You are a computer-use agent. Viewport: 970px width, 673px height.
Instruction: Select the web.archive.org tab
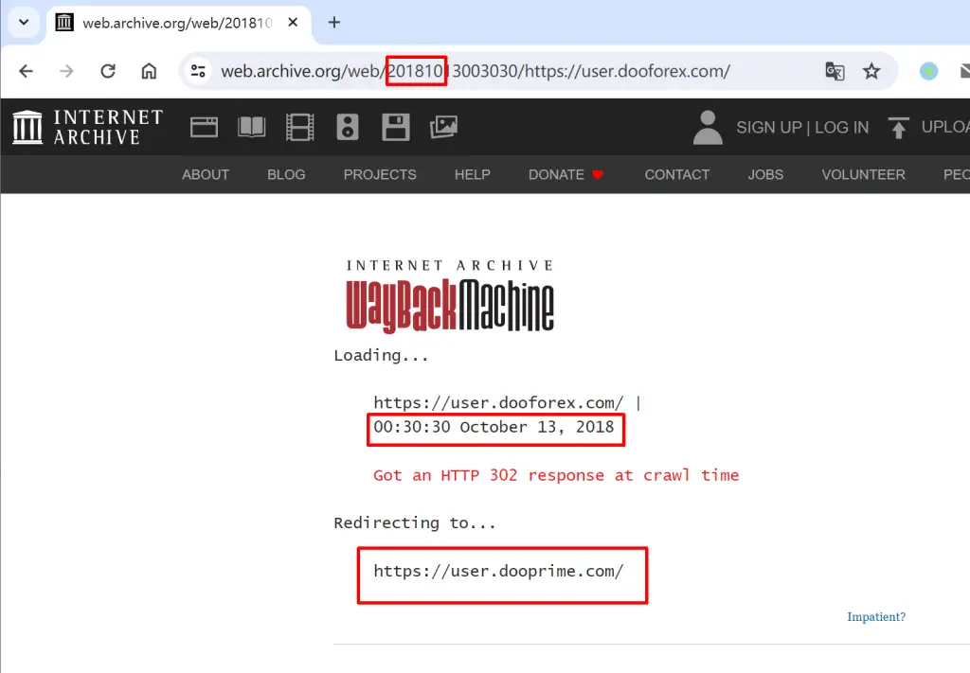point(178,23)
